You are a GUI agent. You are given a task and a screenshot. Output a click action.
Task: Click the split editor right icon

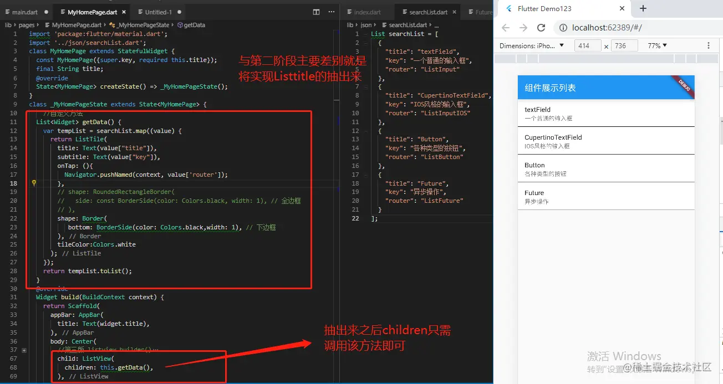point(316,12)
